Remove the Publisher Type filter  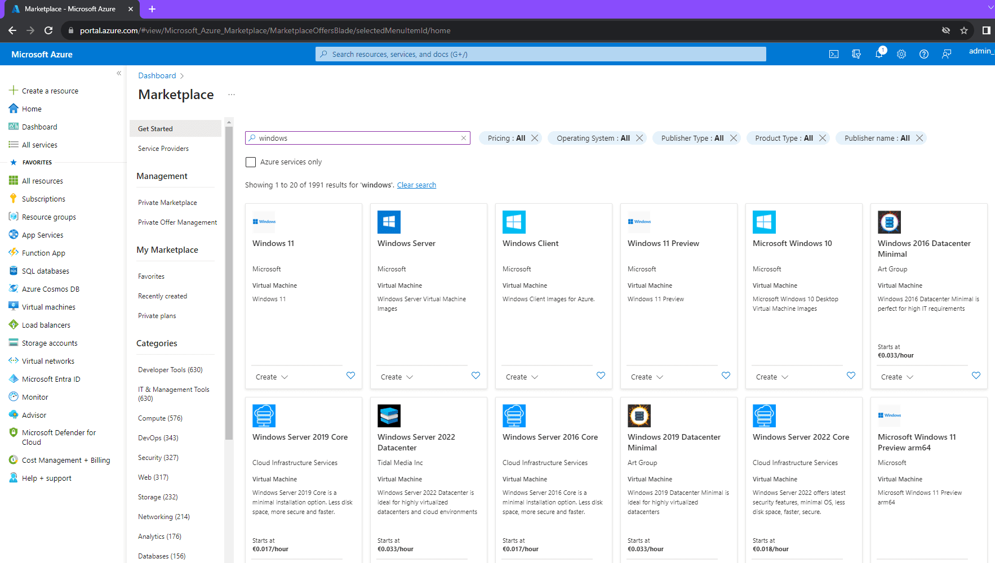(x=734, y=138)
